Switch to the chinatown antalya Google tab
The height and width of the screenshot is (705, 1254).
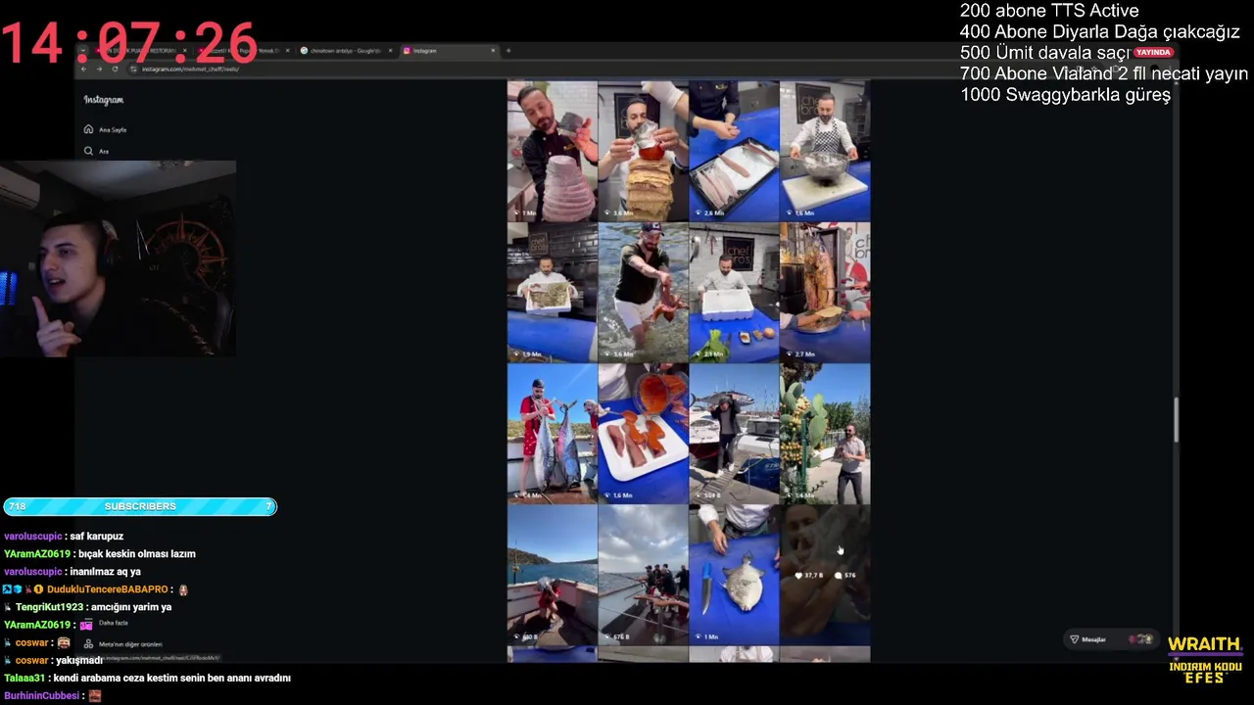(345, 50)
